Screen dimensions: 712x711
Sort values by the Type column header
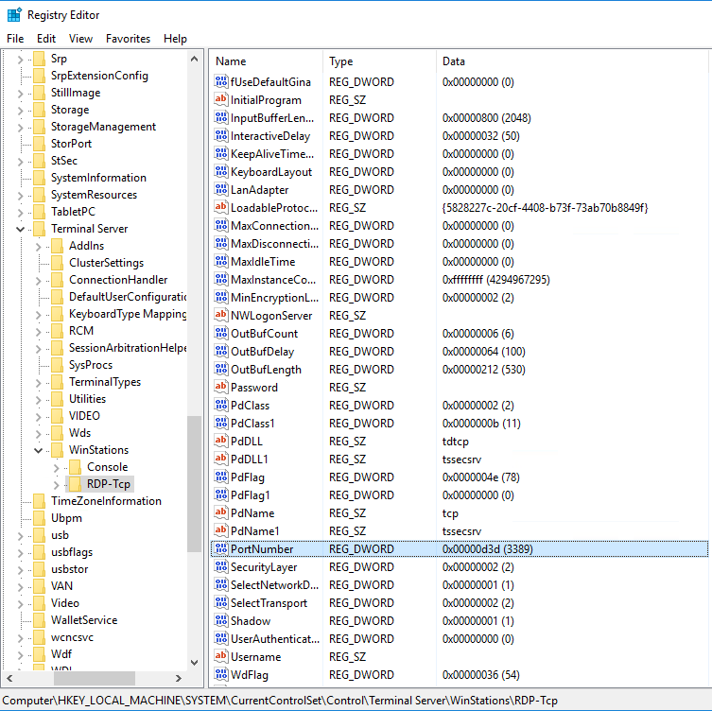378,61
